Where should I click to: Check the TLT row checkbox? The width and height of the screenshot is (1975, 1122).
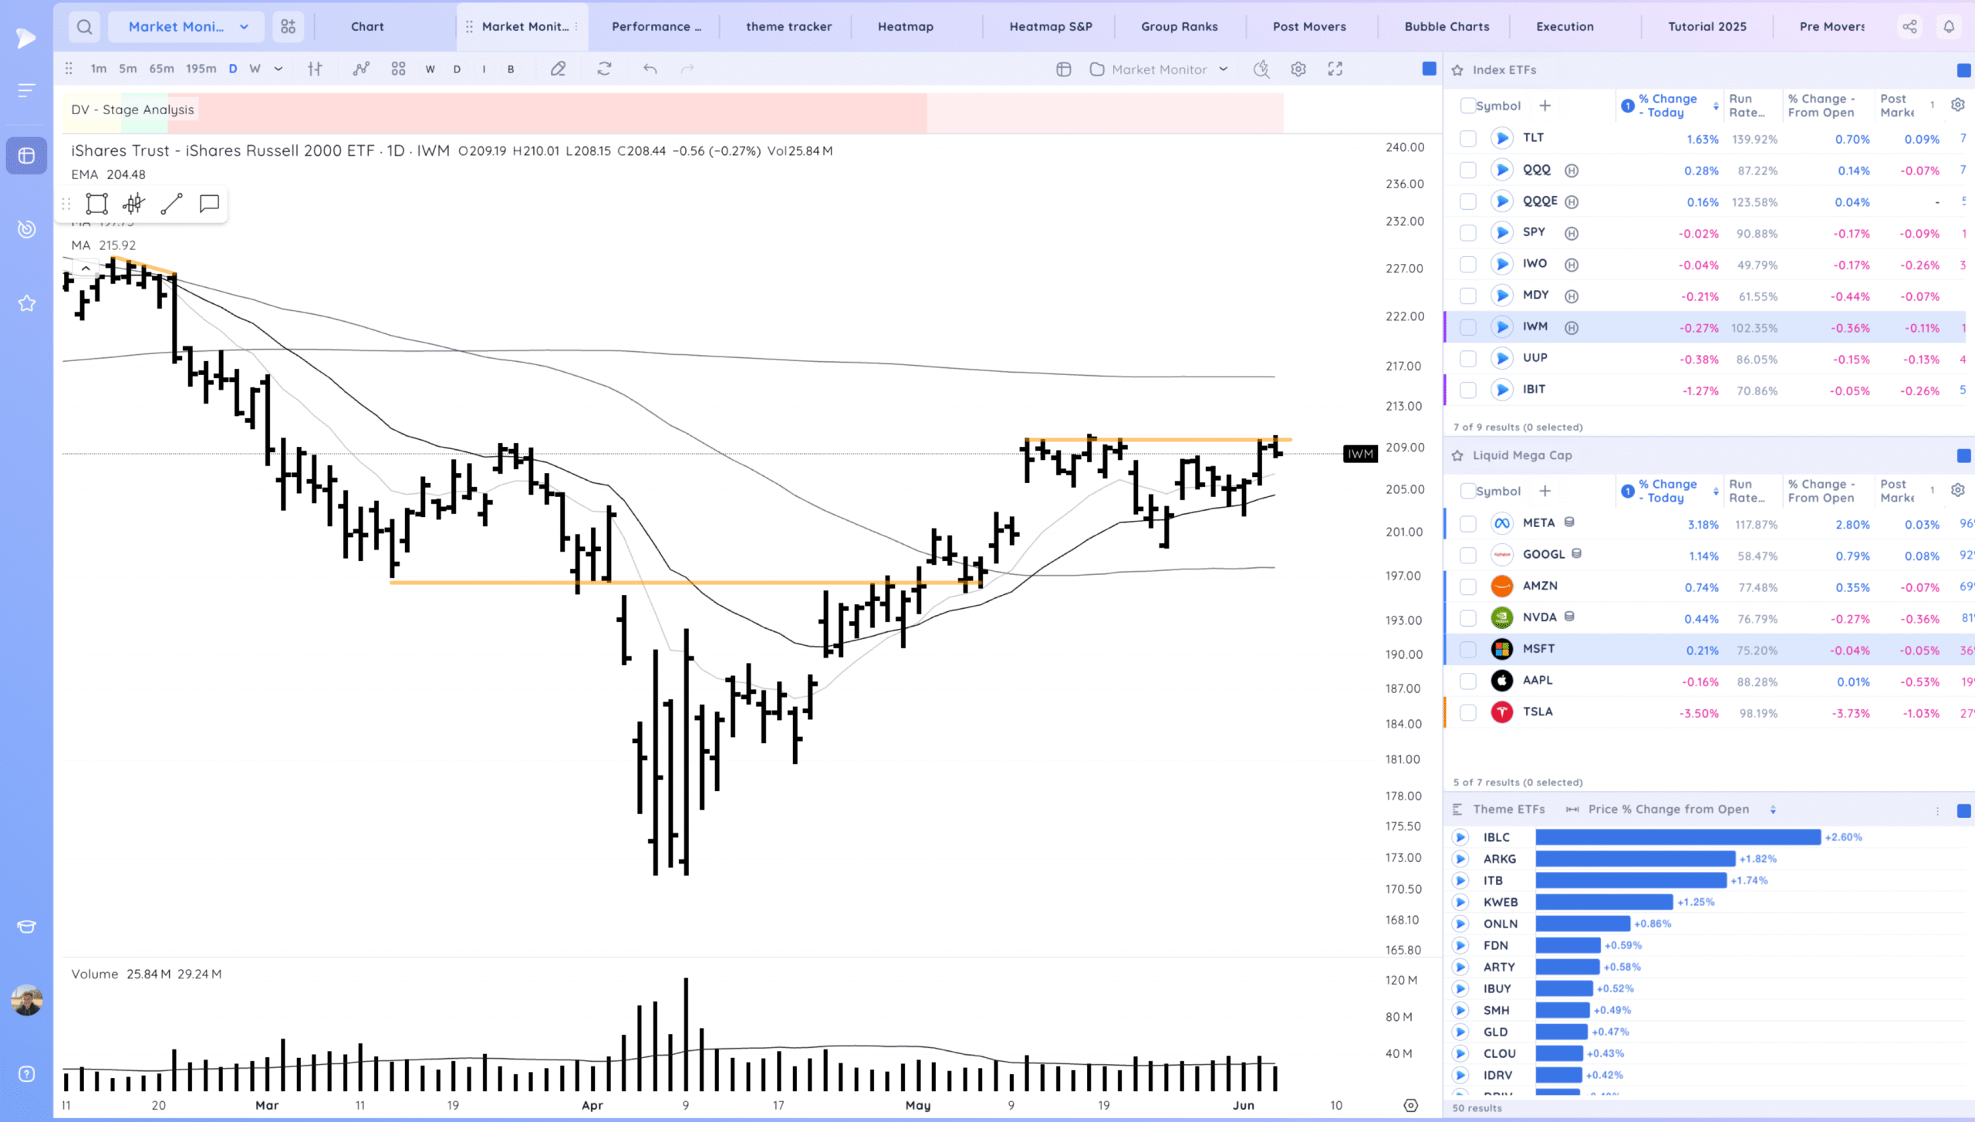point(1468,139)
